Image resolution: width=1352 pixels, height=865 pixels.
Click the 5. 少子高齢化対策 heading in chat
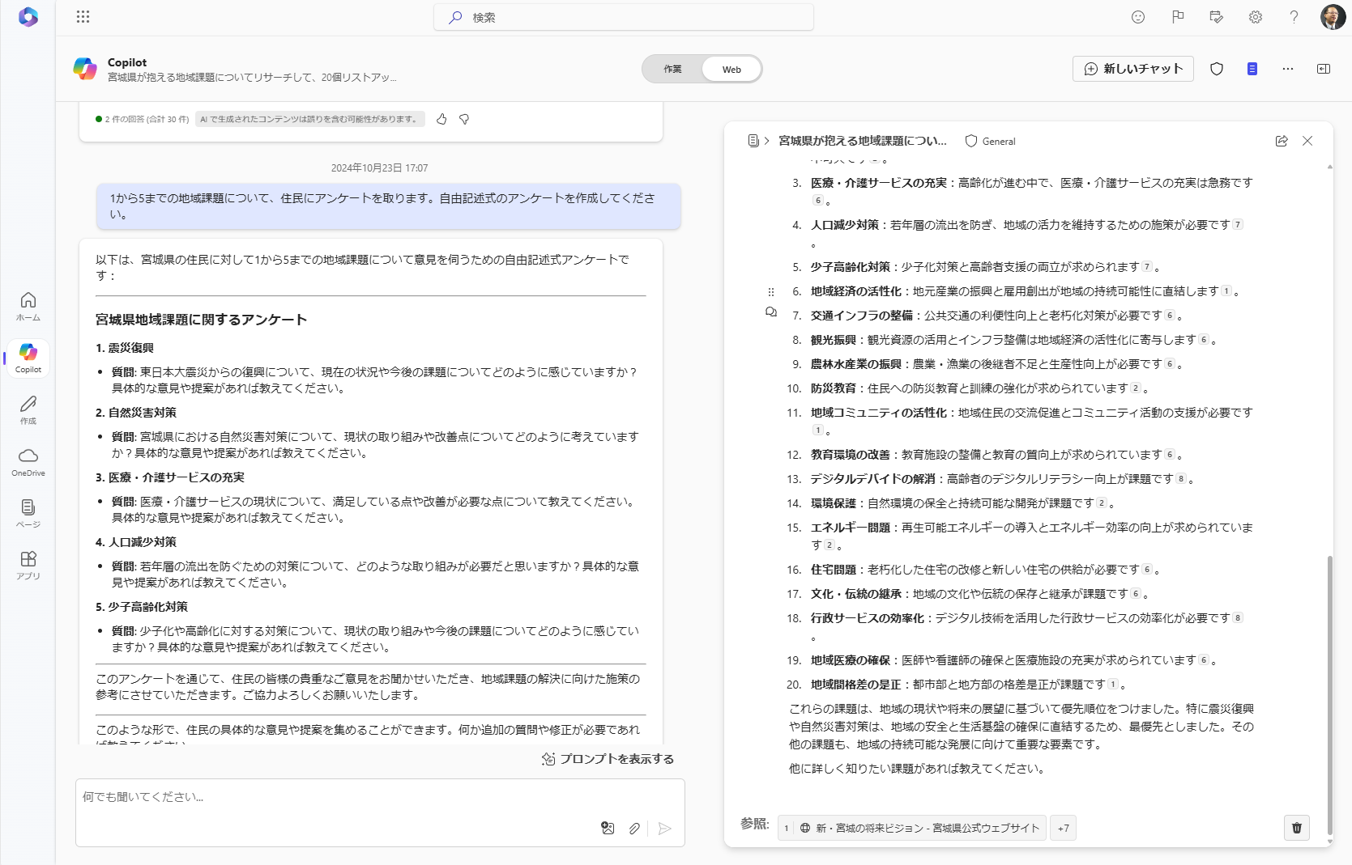click(x=142, y=607)
